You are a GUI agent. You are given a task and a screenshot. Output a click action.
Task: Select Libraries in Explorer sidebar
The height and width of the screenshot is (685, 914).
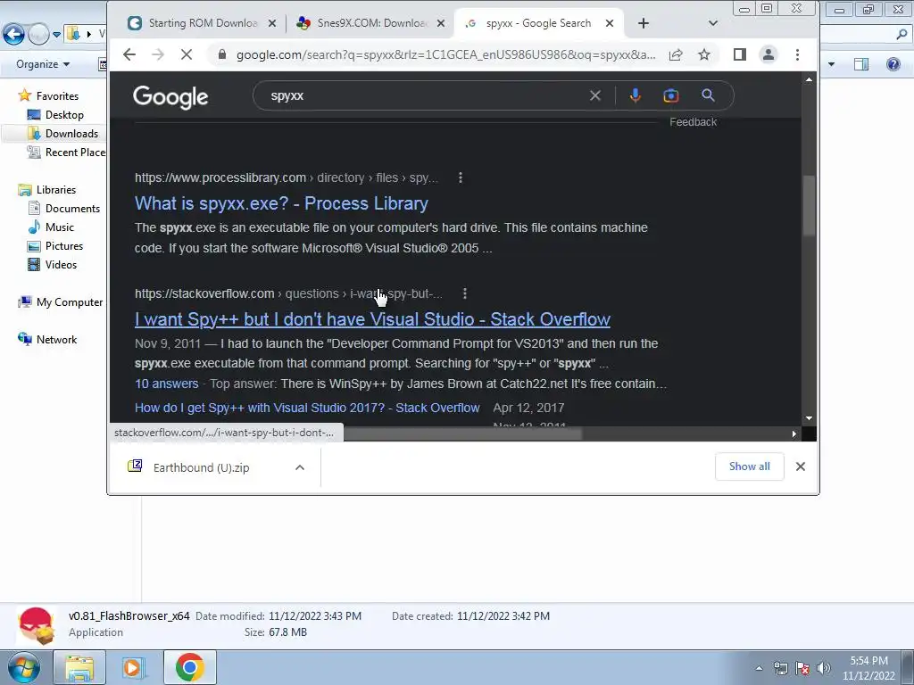tap(55, 190)
